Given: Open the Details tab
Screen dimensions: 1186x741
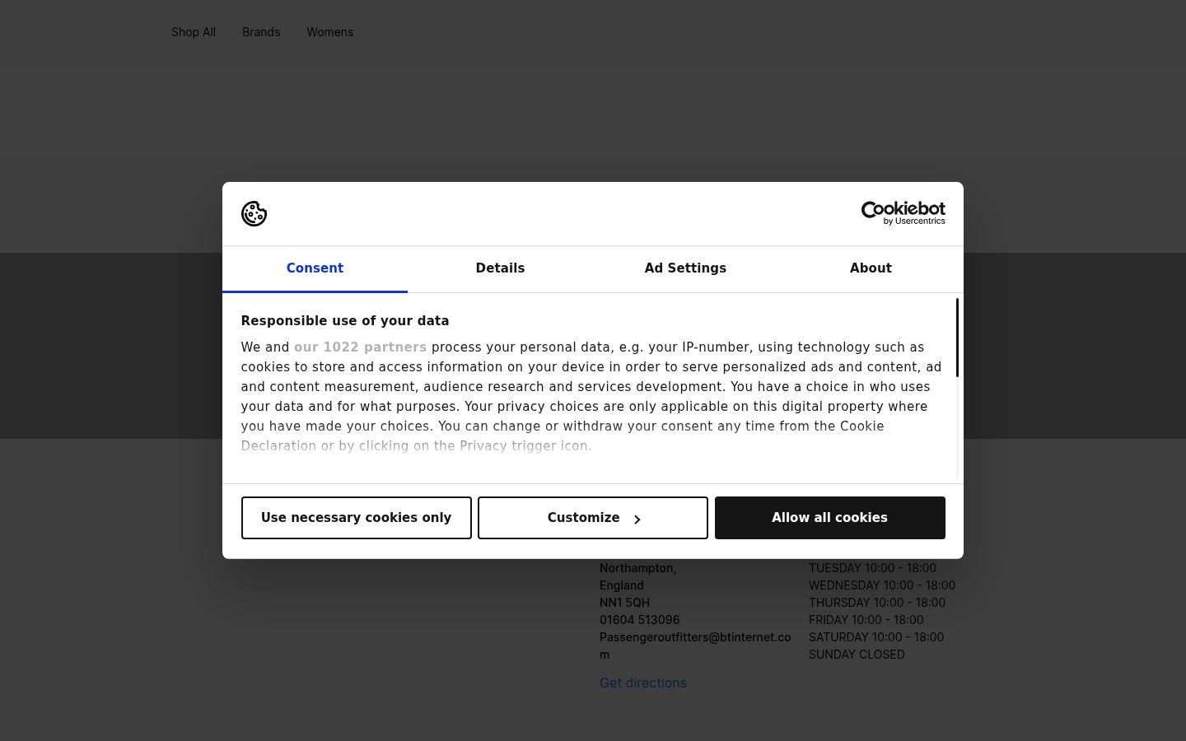Looking at the screenshot, I should pos(500,268).
